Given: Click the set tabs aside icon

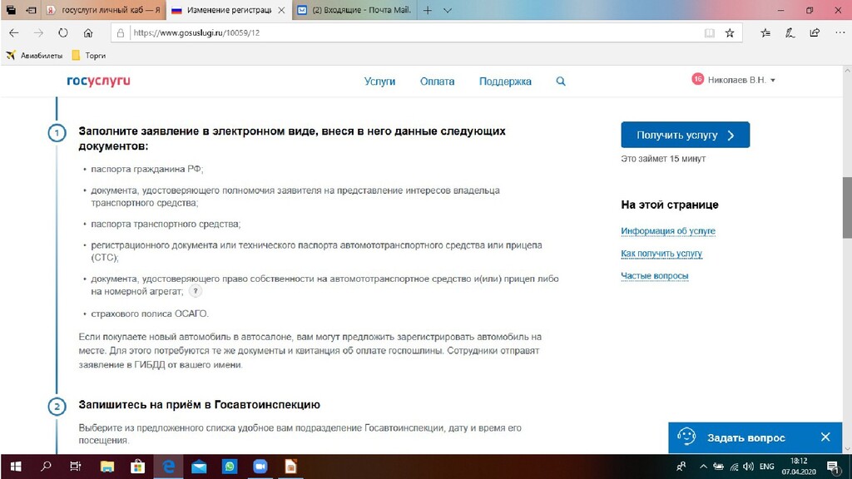Looking at the screenshot, I should [31, 10].
